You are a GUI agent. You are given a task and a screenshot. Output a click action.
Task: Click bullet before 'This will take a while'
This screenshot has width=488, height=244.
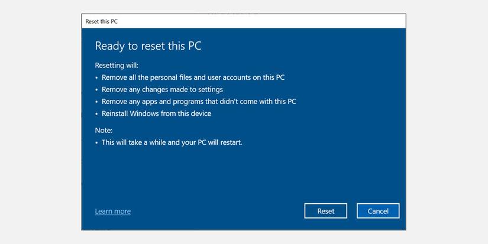[96, 142]
